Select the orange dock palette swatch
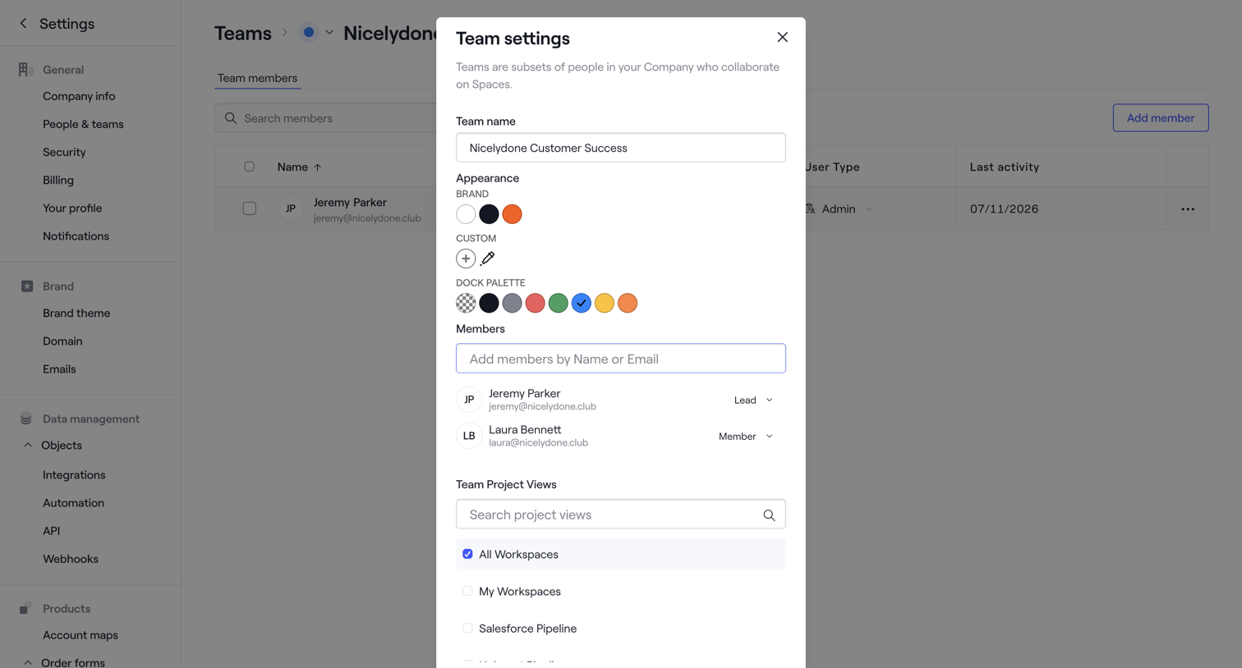Image resolution: width=1242 pixels, height=668 pixels. click(x=627, y=303)
